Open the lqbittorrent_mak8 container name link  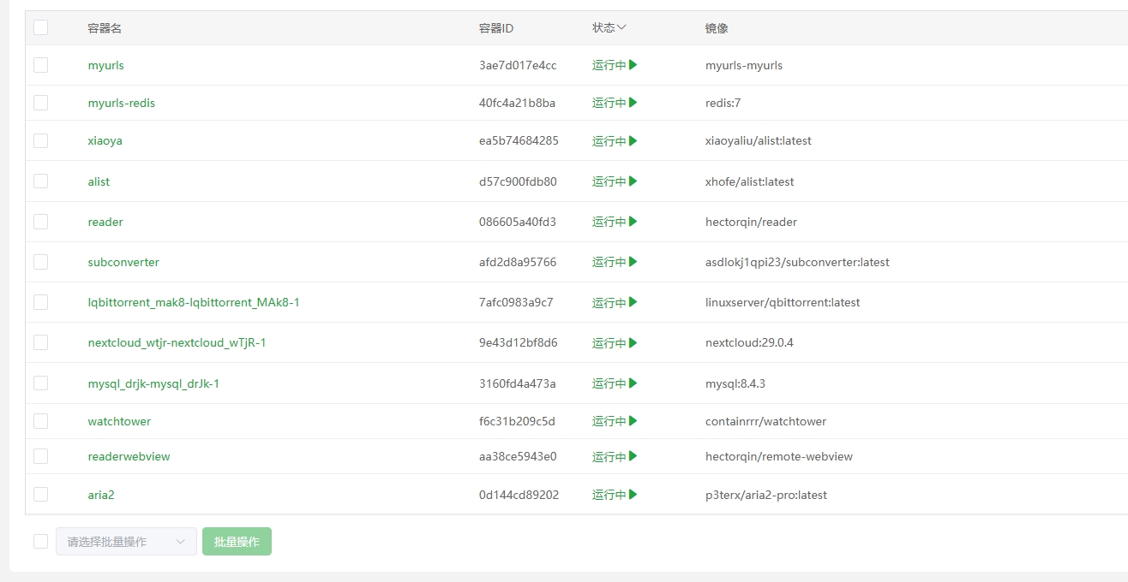pyautogui.click(x=194, y=303)
